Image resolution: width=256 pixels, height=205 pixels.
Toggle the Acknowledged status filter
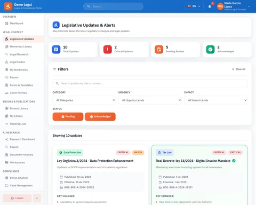[100, 116]
